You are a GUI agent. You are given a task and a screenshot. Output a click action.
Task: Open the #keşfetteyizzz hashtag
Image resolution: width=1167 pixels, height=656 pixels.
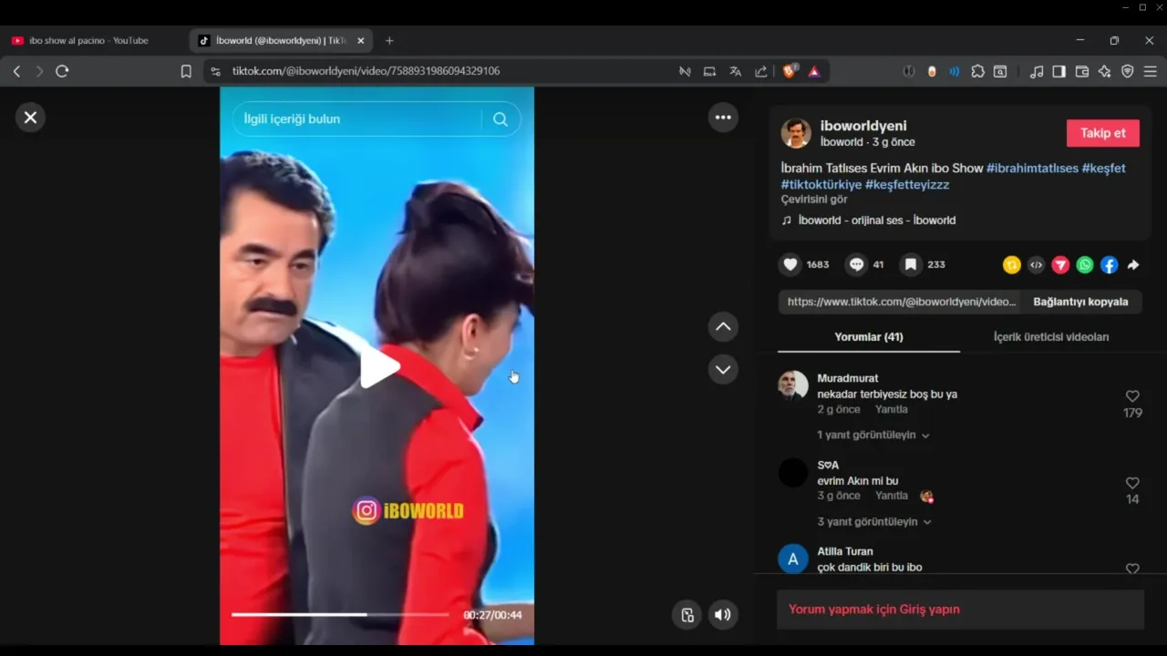click(907, 185)
